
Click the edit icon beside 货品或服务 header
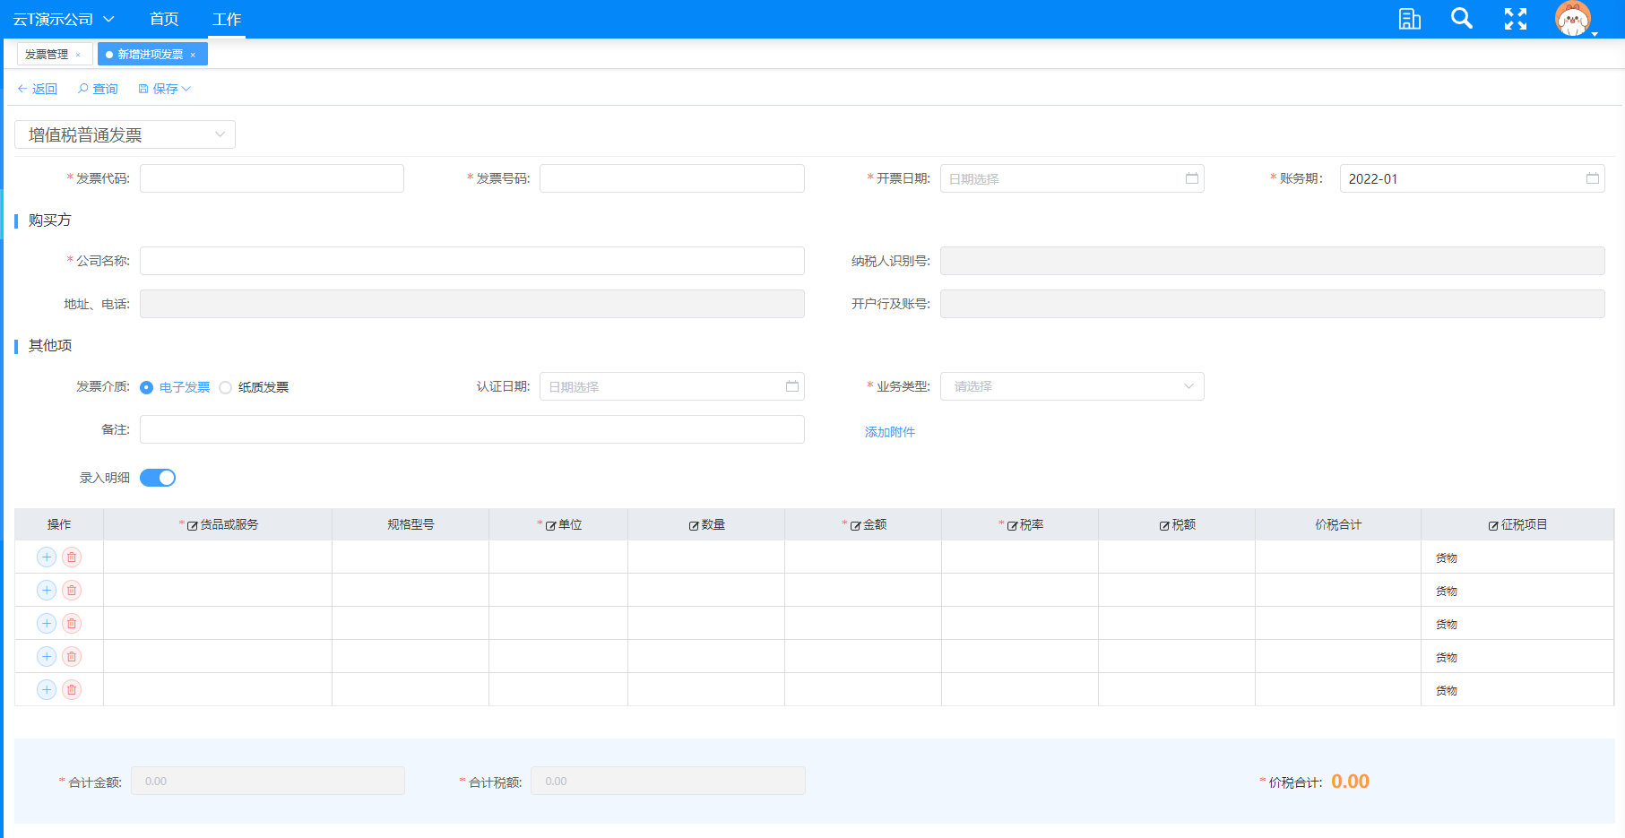[x=192, y=526]
